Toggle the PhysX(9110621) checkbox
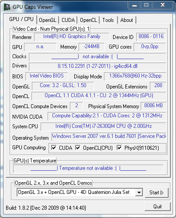 (119, 148)
